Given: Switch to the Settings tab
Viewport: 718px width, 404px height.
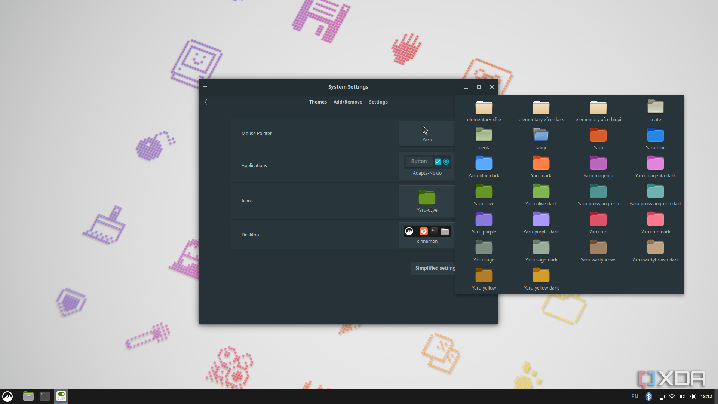Looking at the screenshot, I should click(x=378, y=102).
